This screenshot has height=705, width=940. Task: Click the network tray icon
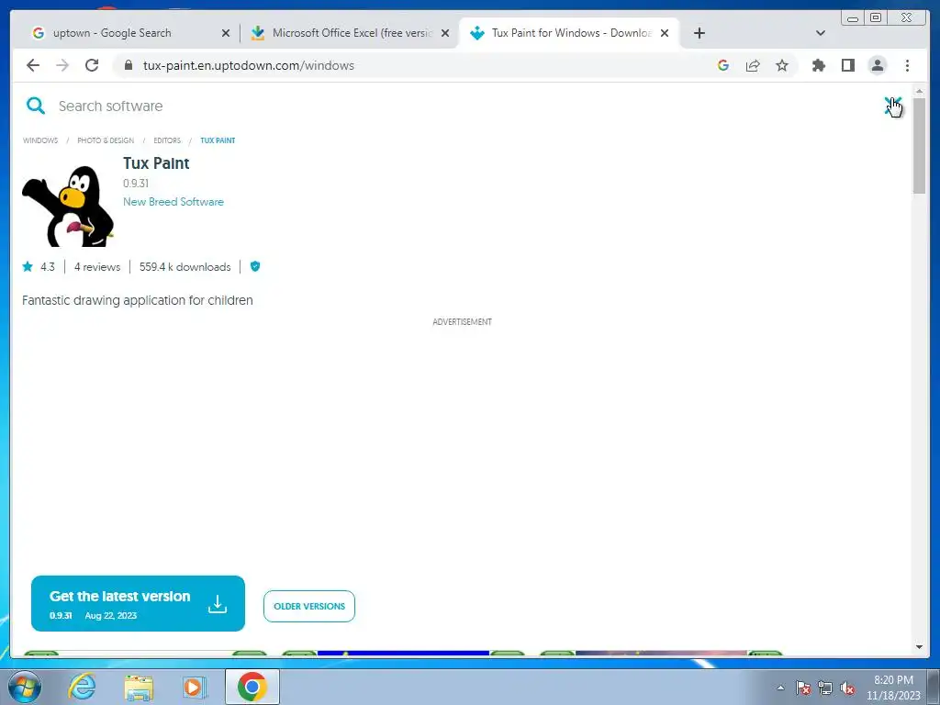(825, 688)
